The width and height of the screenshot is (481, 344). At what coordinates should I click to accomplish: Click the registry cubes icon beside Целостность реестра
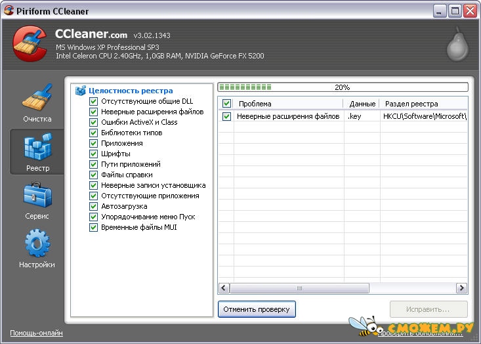point(81,91)
